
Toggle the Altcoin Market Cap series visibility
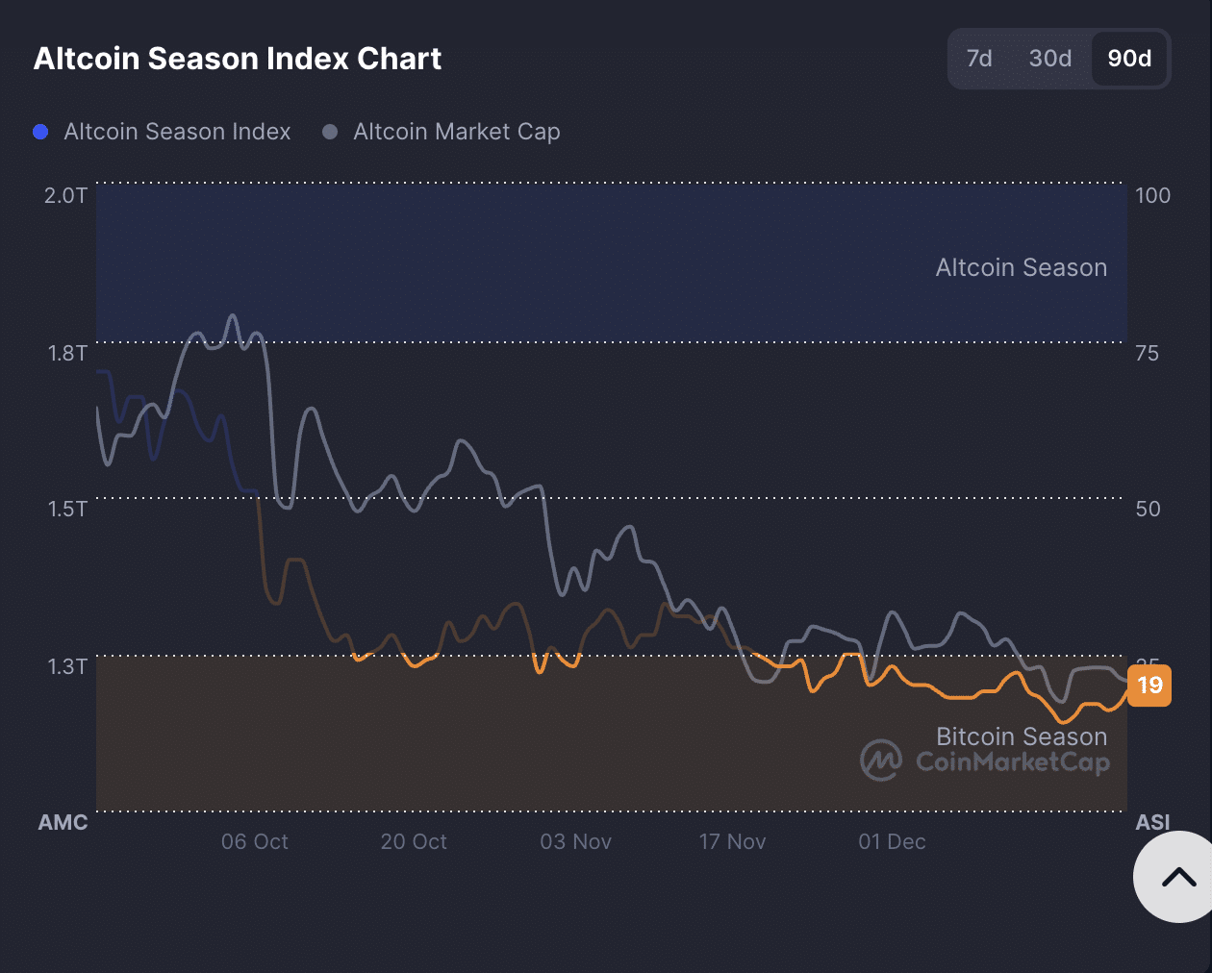point(457,132)
